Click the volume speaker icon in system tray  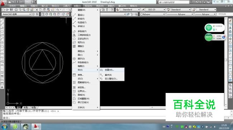click(x=215, y=127)
